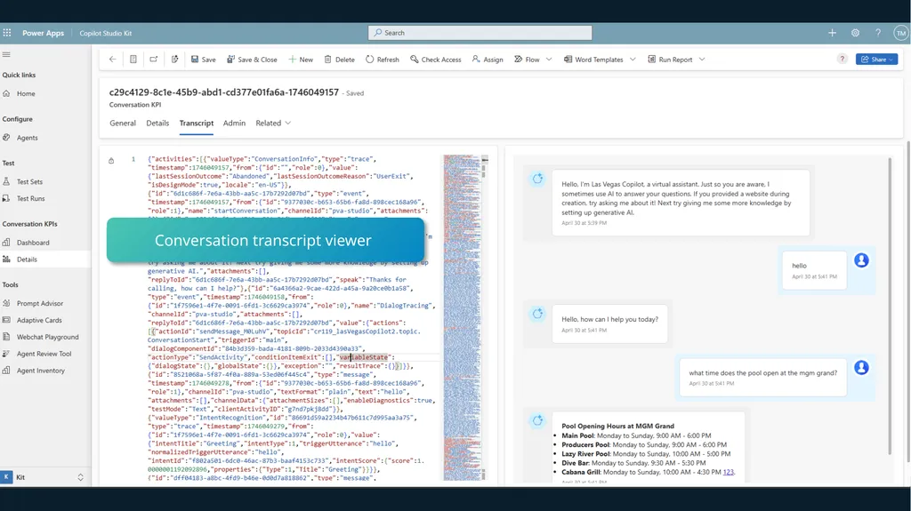
Task: Open Prompt Advisor tool
Action: (39, 304)
